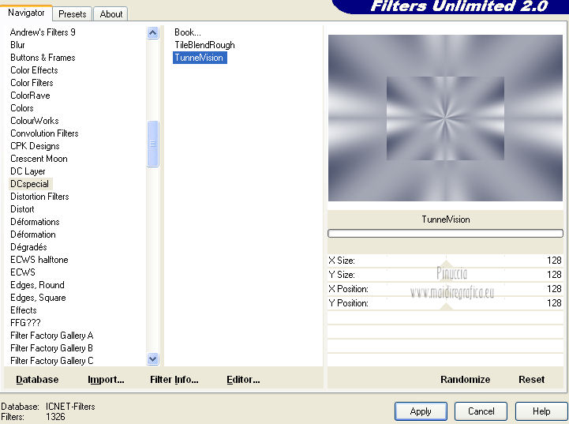Click the Import... button
The height and width of the screenshot is (424, 569).
point(106,380)
